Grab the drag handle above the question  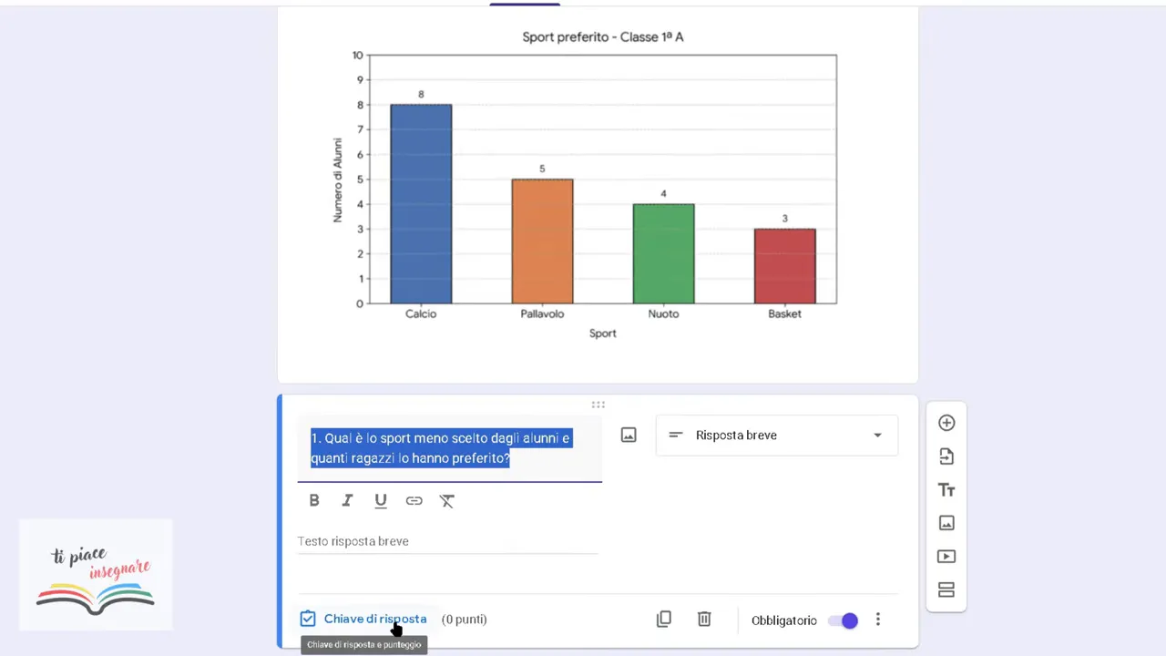click(598, 405)
